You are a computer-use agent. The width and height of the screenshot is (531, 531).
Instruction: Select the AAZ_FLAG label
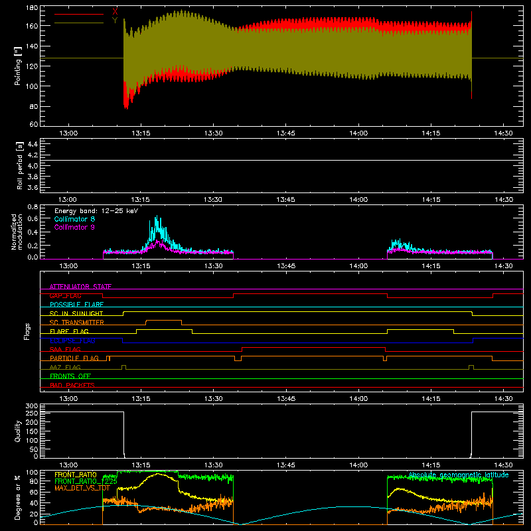65,367
